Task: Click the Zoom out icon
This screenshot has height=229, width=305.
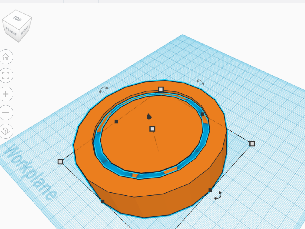Action: 6,113
